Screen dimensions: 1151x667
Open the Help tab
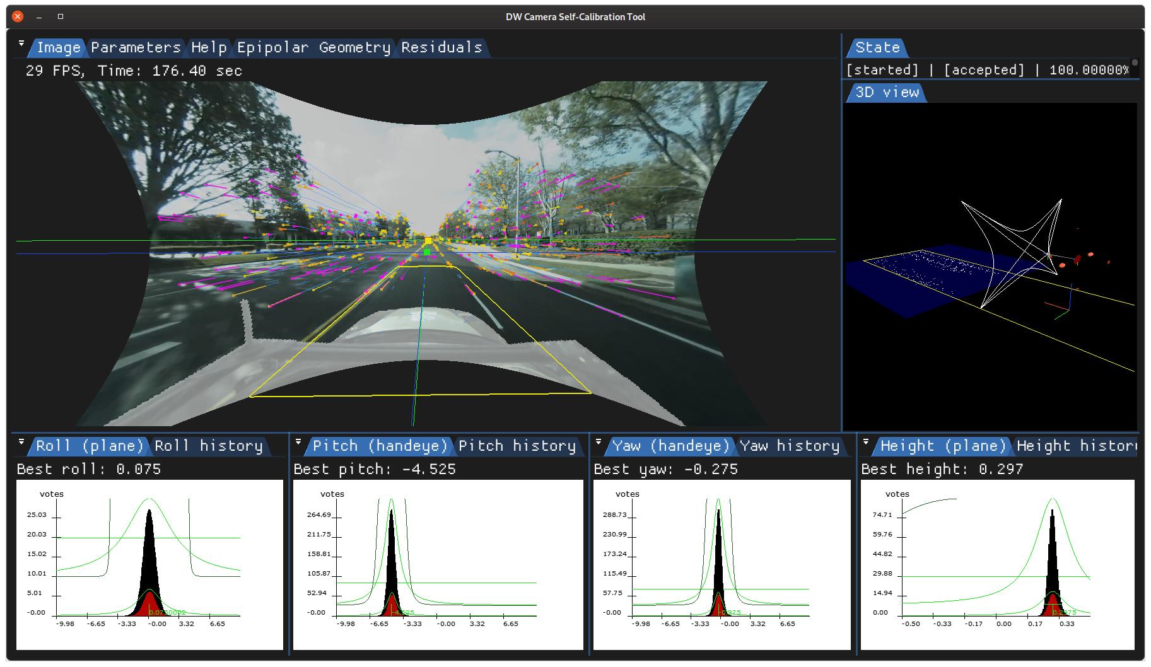point(209,48)
